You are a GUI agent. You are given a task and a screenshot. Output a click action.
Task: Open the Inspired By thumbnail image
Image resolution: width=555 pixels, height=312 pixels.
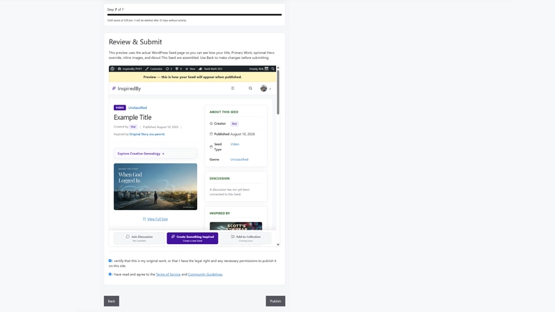click(x=236, y=226)
